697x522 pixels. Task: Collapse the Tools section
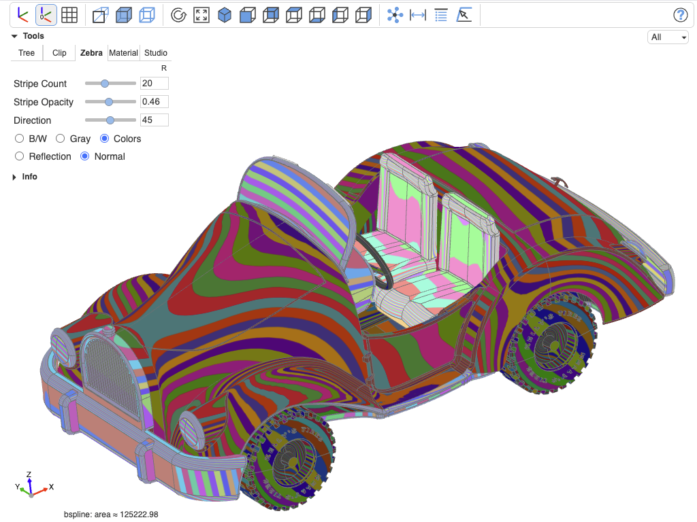[14, 36]
